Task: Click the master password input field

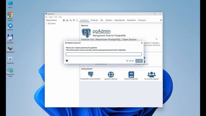Action: point(104,54)
